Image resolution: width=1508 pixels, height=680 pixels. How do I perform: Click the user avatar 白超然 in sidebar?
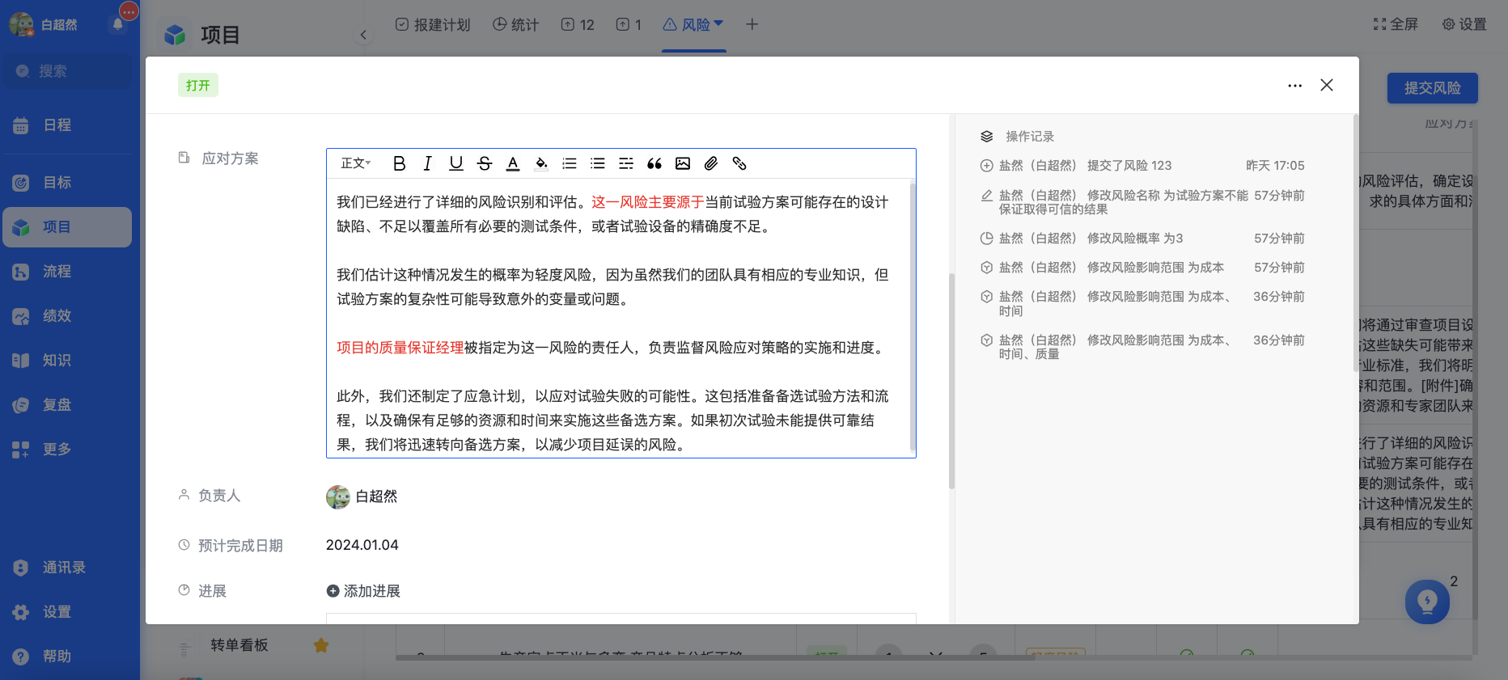pyautogui.click(x=21, y=24)
